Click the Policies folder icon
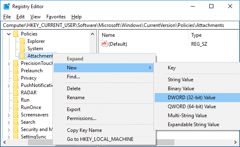The width and height of the screenshot is (240, 147). tap(16, 34)
